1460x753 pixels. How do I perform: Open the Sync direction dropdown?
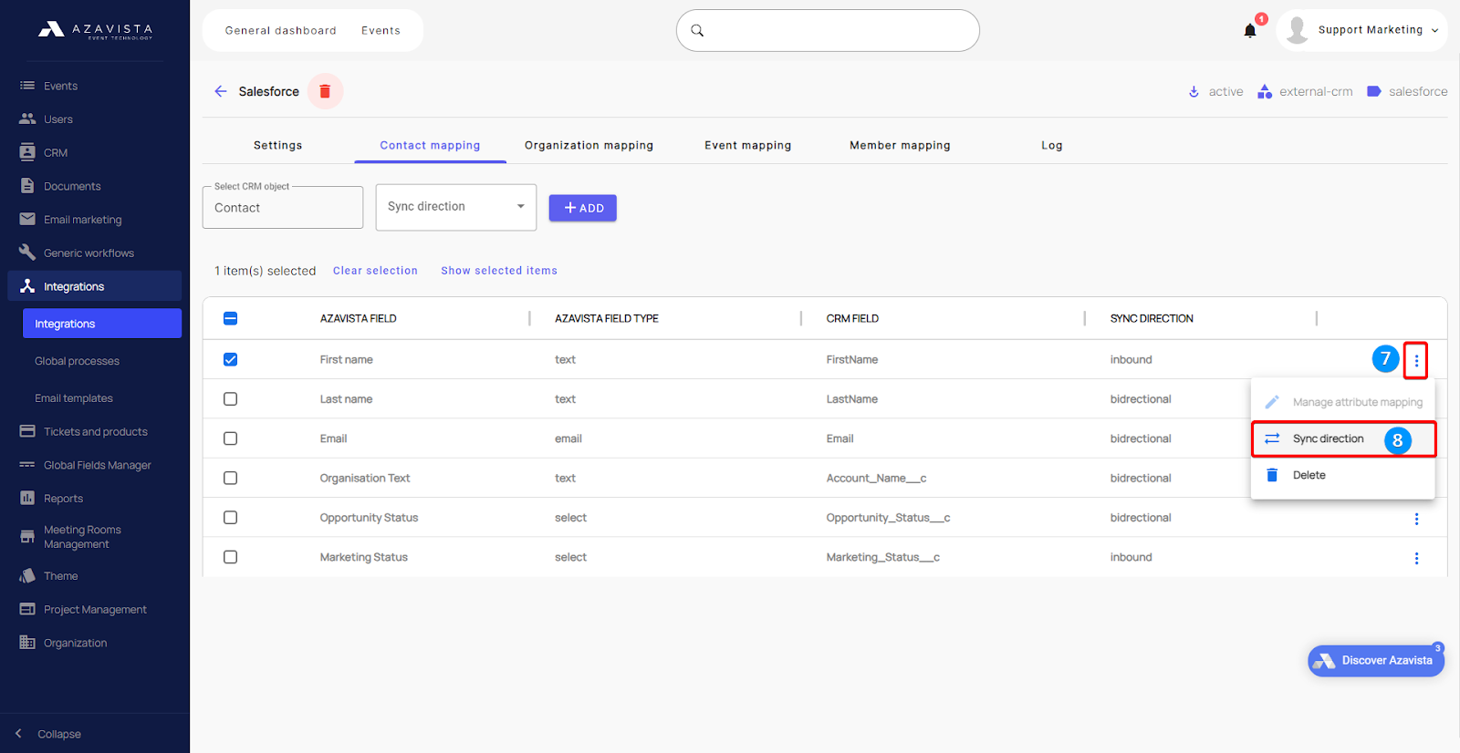(x=456, y=207)
